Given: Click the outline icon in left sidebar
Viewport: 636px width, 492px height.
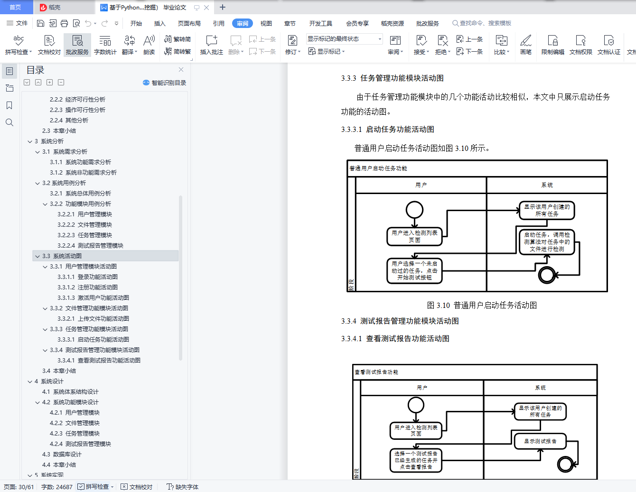Looking at the screenshot, I should 9,71.
